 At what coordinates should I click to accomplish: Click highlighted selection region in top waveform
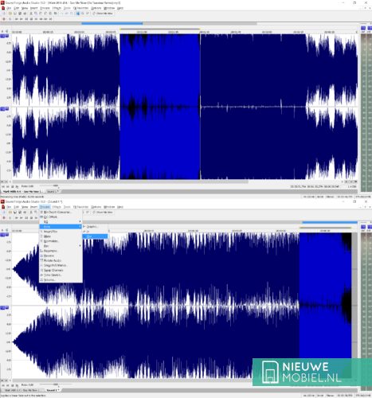coord(160,107)
